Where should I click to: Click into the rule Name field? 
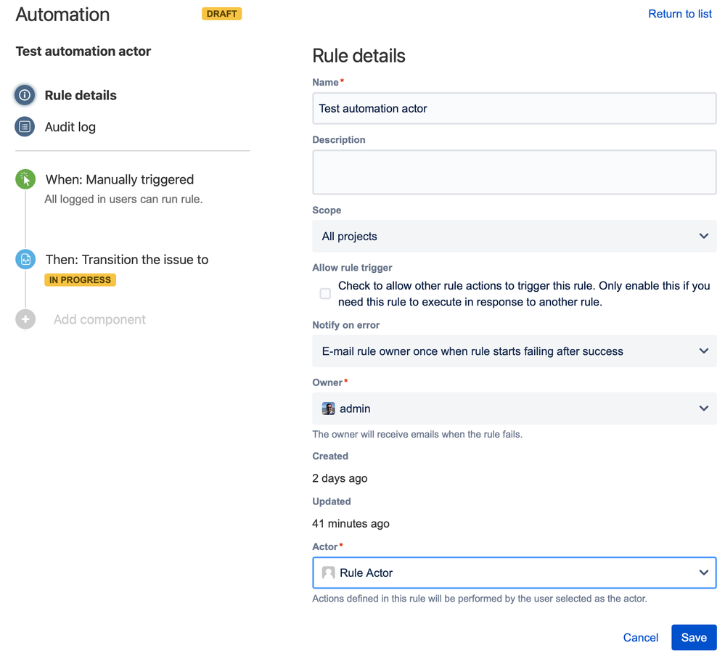pyautogui.click(x=514, y=109)
